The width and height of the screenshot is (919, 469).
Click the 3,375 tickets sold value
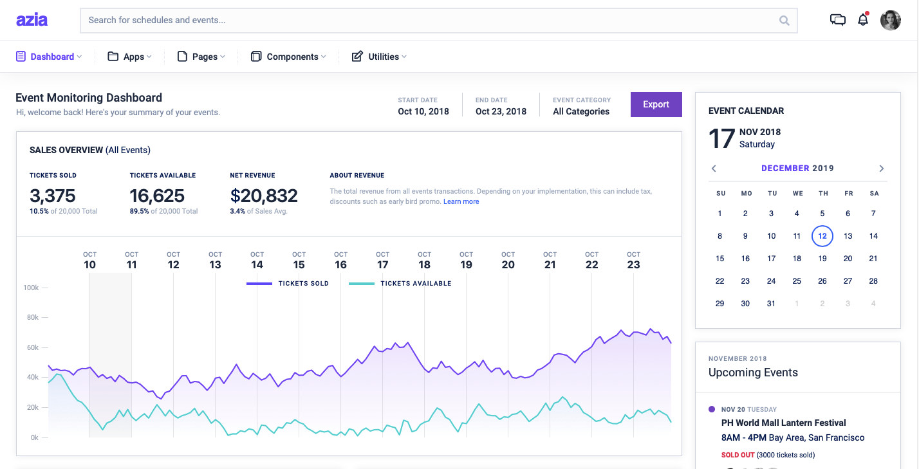[x=53, y=196]
